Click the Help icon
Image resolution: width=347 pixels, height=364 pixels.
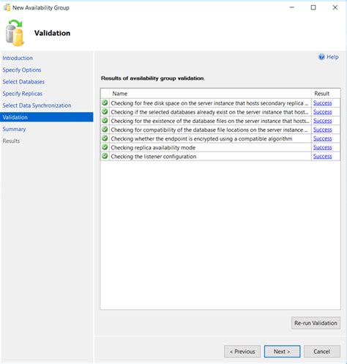[321, 57]
